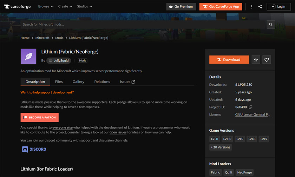Click the Search for Minecraft mods field
This screenshot has width=295, height=177.
140,25
